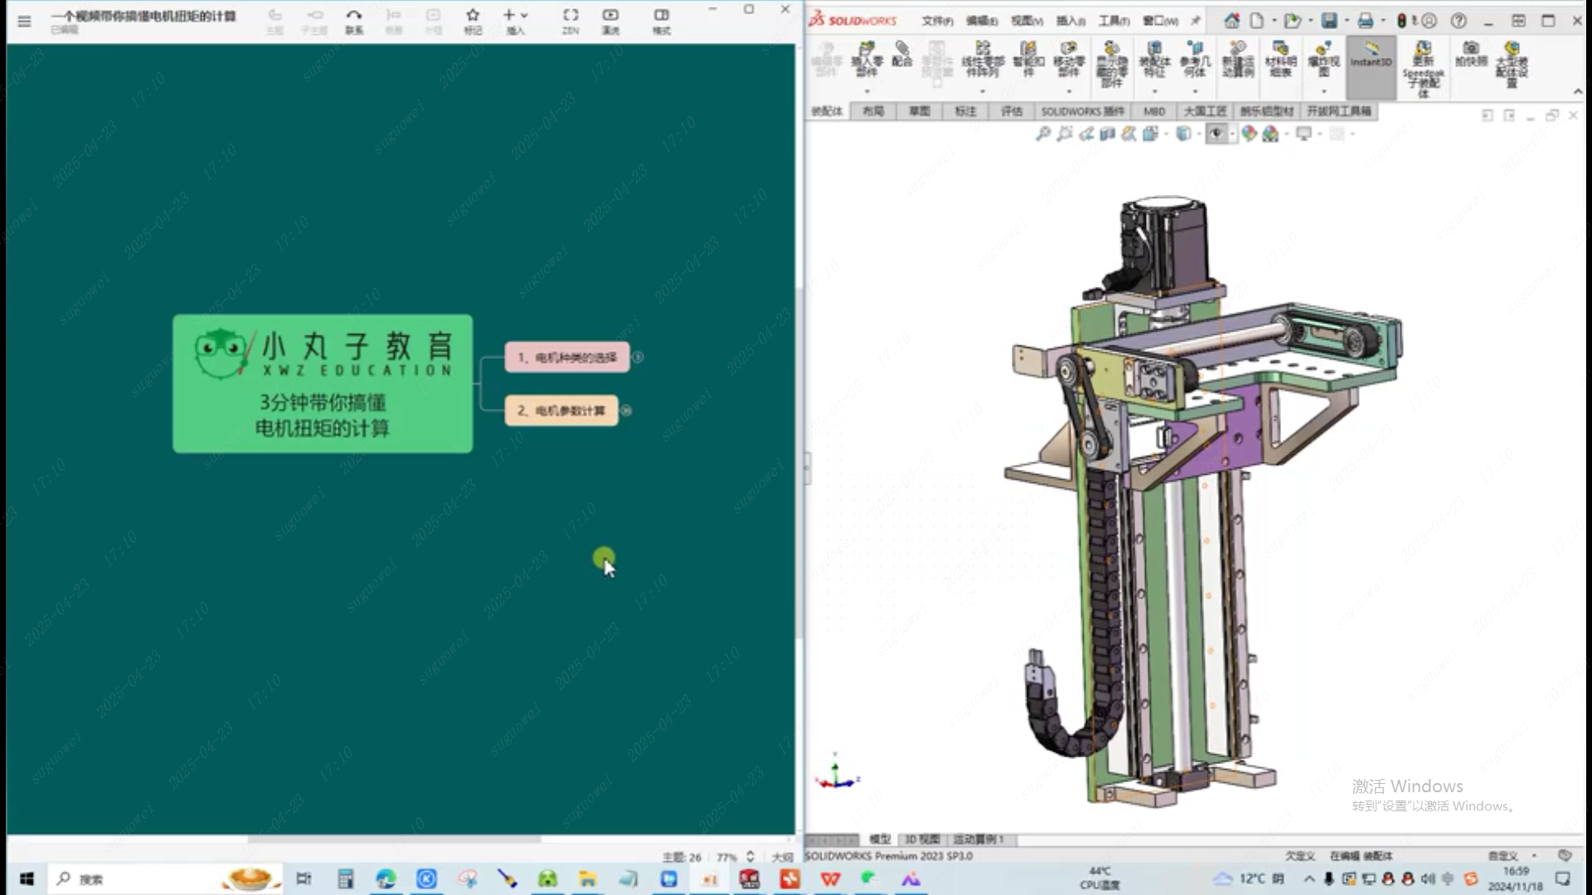Switch to Evaluate (评估) ribbon tab
This screenshot has height=895, width=1592.
point(1012,111)
